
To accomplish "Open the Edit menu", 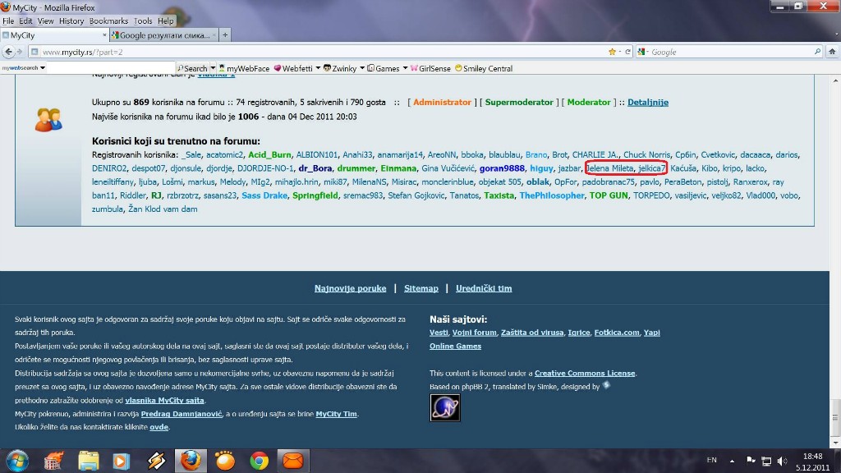I will pyautogui.click(x=25, y=21).
